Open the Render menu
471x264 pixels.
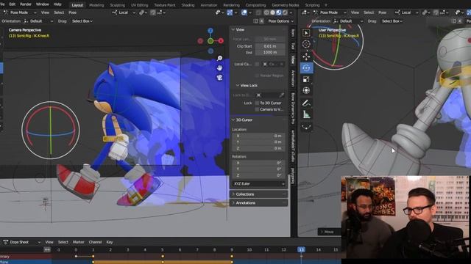(x=26, y=4)
